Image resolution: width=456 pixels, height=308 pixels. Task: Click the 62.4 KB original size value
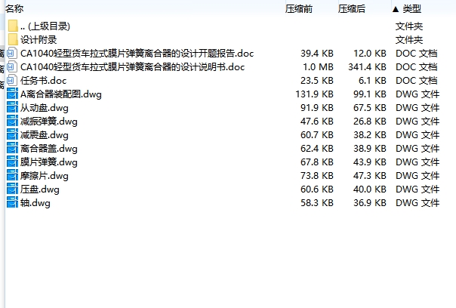(x=317, y=149)
